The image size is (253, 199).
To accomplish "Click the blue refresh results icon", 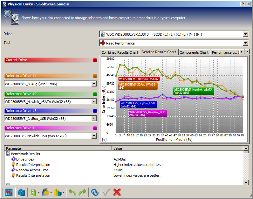I will tap(95, 192).
